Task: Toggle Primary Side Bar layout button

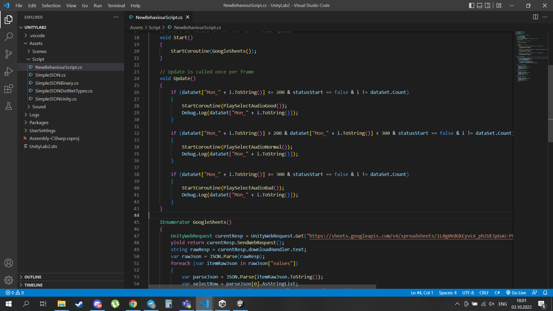Action: tap(471, 5)
